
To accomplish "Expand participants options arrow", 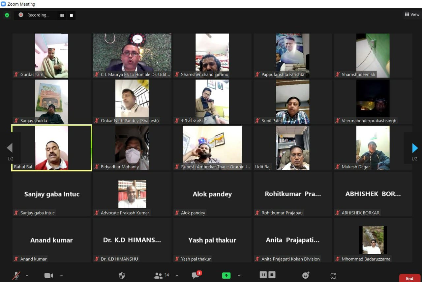I will point(177,275).
